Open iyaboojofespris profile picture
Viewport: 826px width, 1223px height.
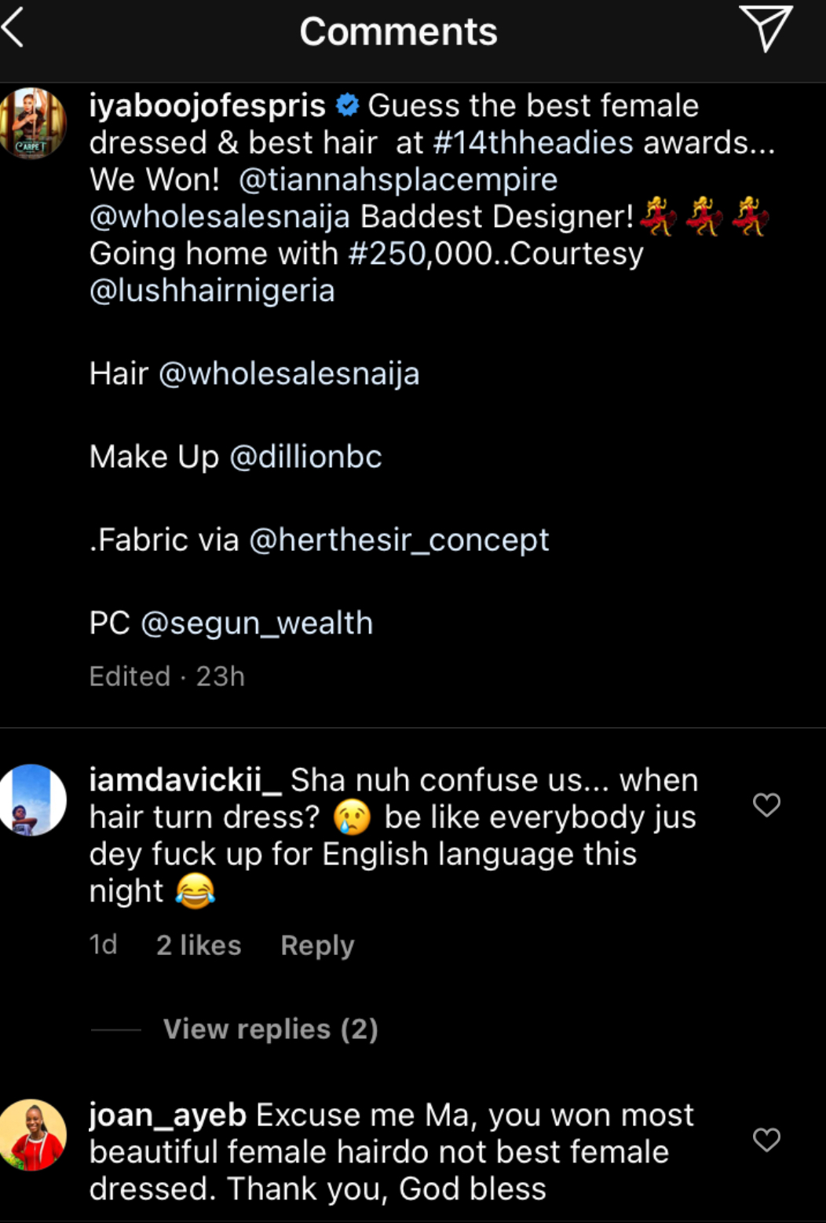coord(33,124)
